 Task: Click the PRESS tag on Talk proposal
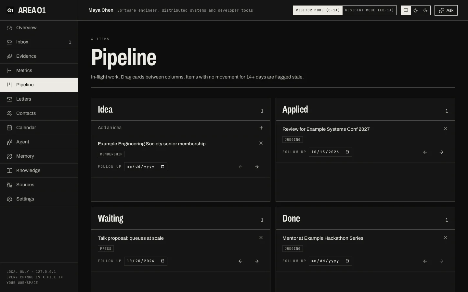pos(106,249)
